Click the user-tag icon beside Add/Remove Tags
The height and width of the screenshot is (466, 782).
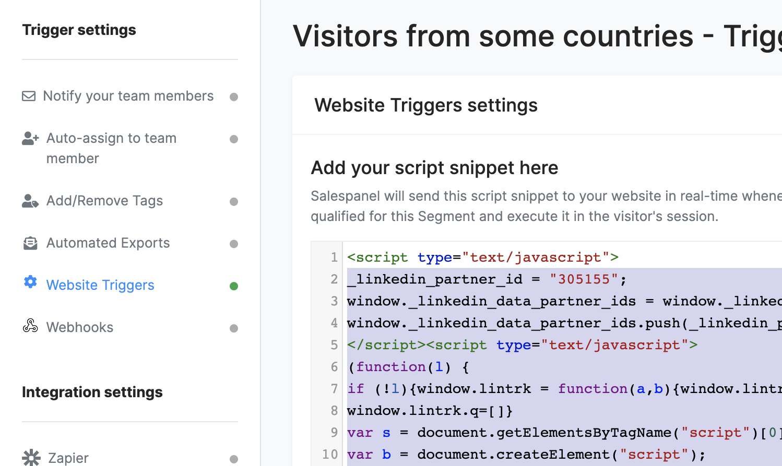pos(30,201)
